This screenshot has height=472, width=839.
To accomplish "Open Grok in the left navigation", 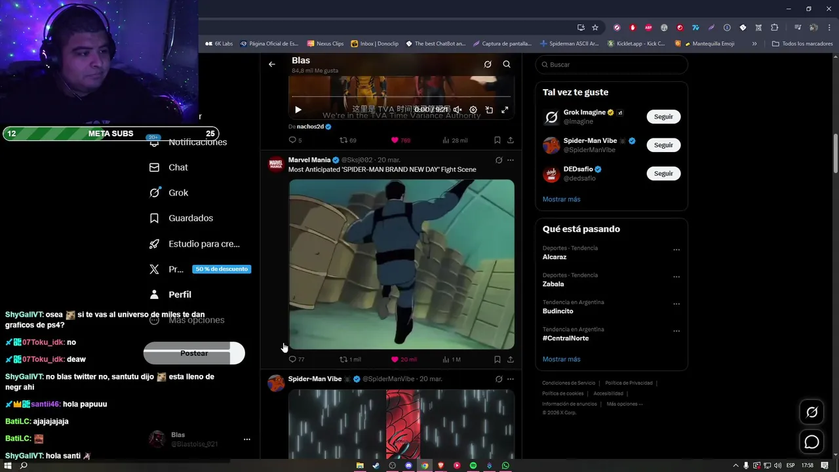I will [168, 193].
